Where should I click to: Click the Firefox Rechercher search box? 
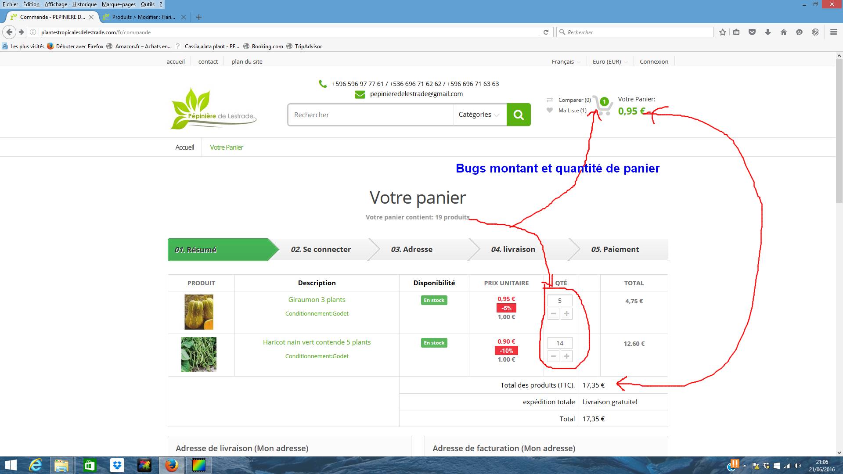[635, 32]
